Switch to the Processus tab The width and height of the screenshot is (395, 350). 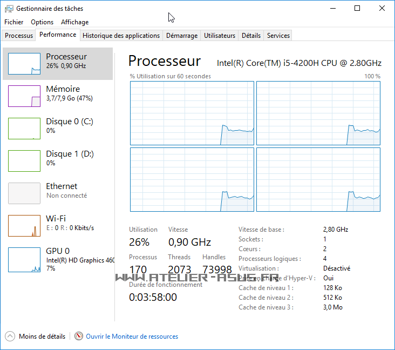point(19,36)
